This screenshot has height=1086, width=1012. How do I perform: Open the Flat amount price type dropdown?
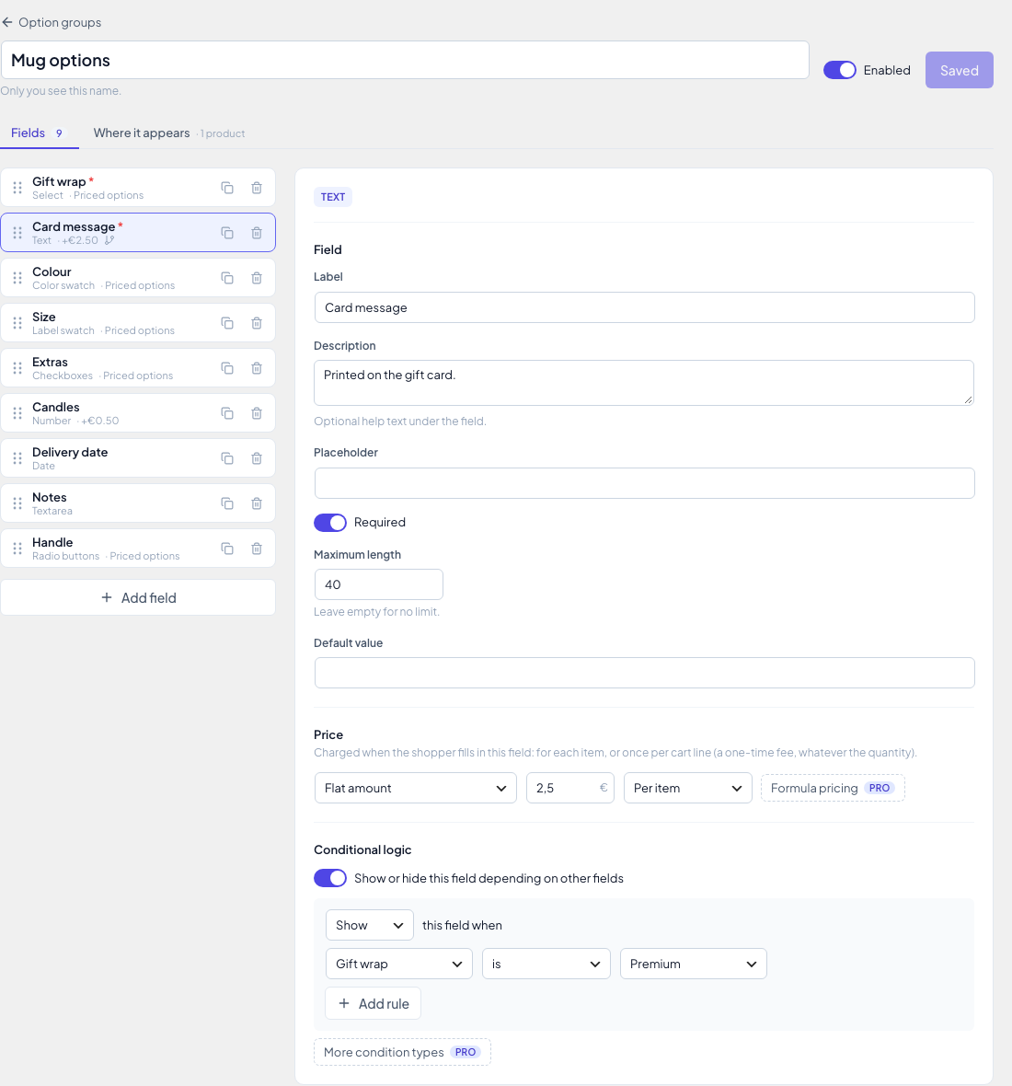415,788
